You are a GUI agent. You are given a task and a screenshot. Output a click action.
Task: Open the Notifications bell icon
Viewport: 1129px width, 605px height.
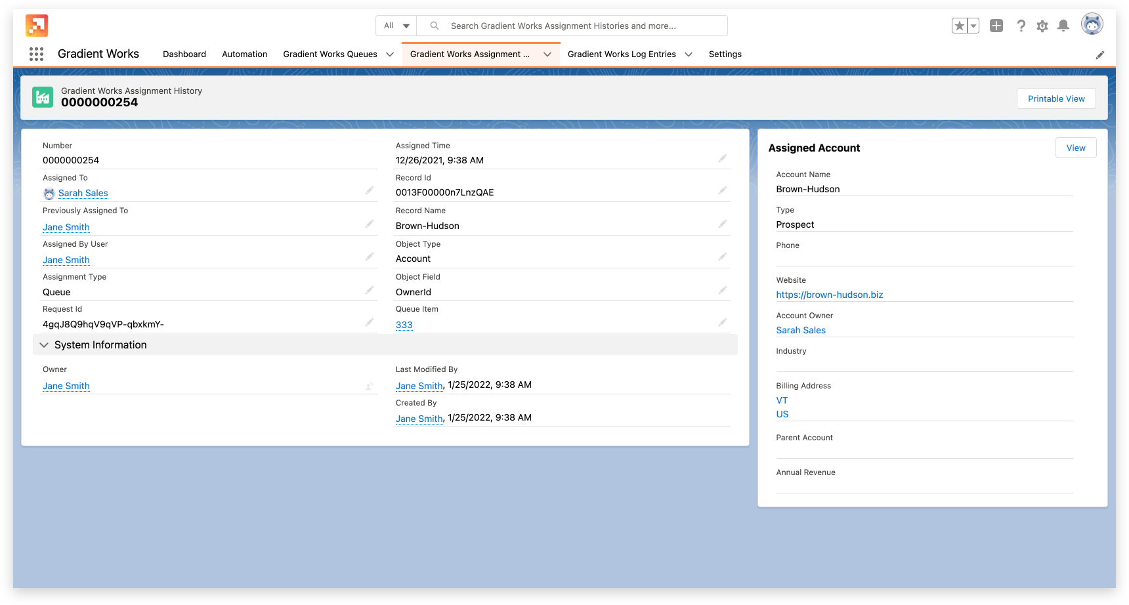click(x=1063, y=26)
